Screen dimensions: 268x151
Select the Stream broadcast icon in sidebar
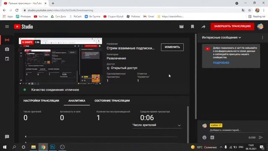pos(7,40)
